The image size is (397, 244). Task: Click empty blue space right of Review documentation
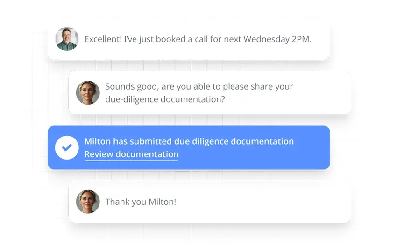tap(253, 155)
